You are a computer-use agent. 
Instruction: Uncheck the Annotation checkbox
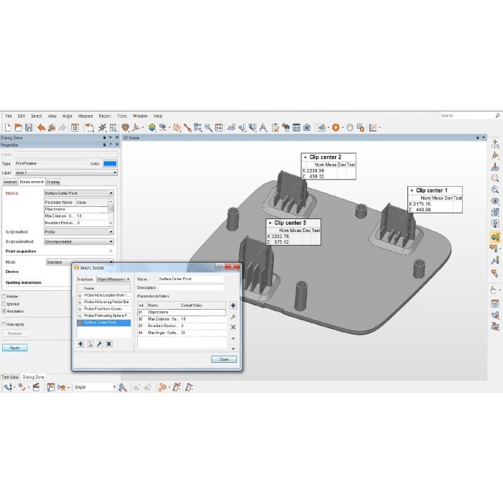tap(4, 311)
